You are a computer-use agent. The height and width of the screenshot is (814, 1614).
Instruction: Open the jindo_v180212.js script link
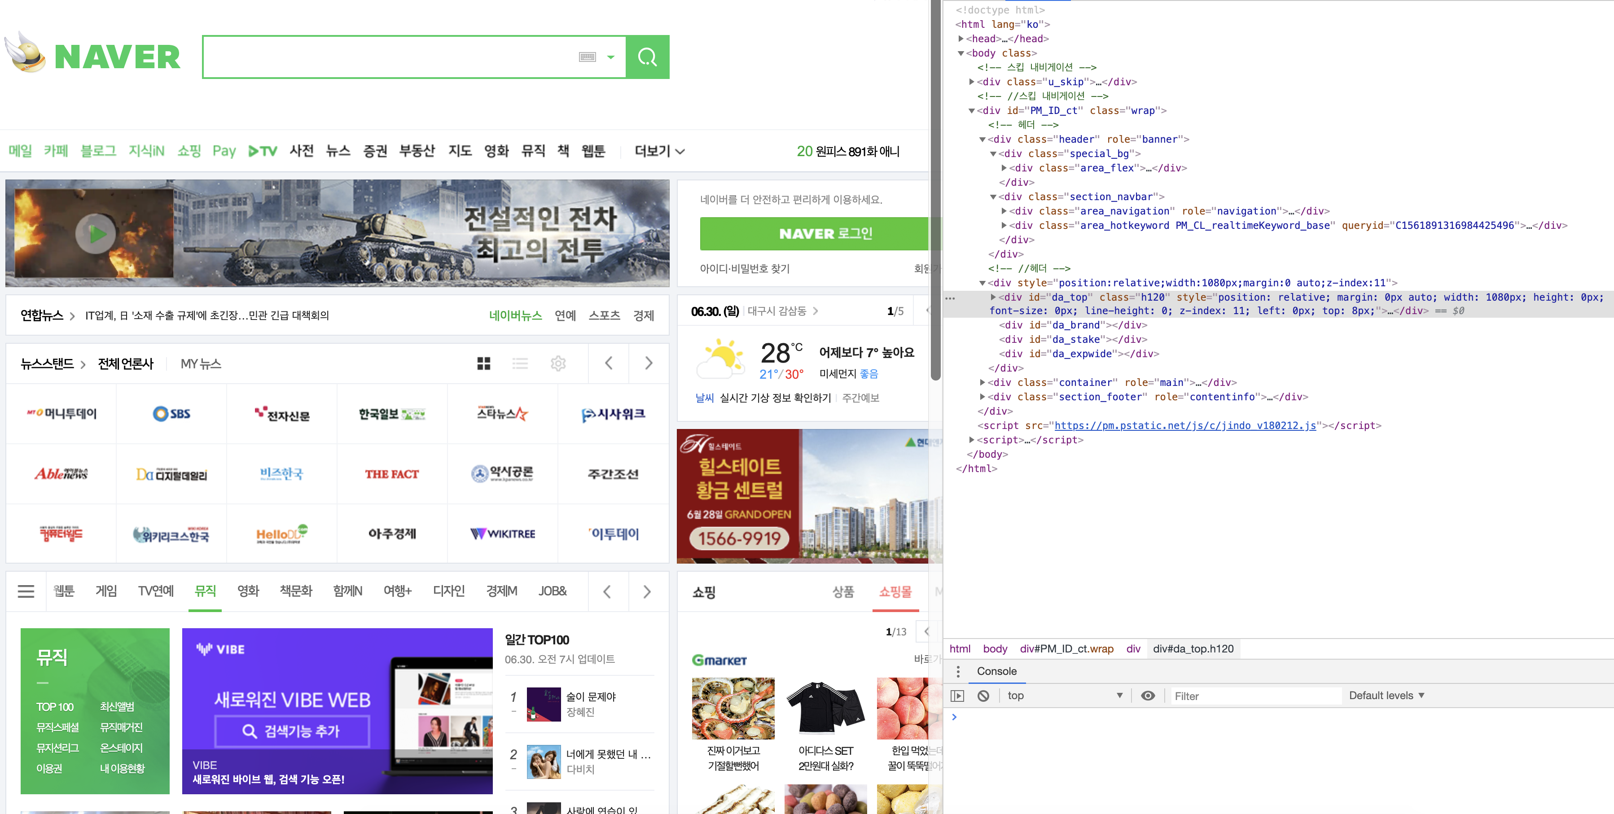pos(1185,425)
